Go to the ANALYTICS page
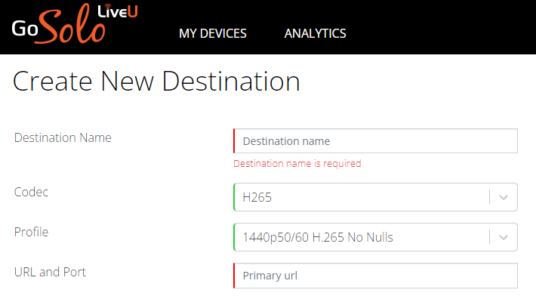536x296 pixels. [x=315, y=33]
